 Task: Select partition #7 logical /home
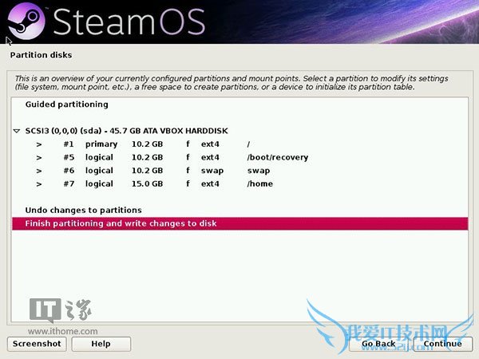pyautogui.click(x=239, y=183)
